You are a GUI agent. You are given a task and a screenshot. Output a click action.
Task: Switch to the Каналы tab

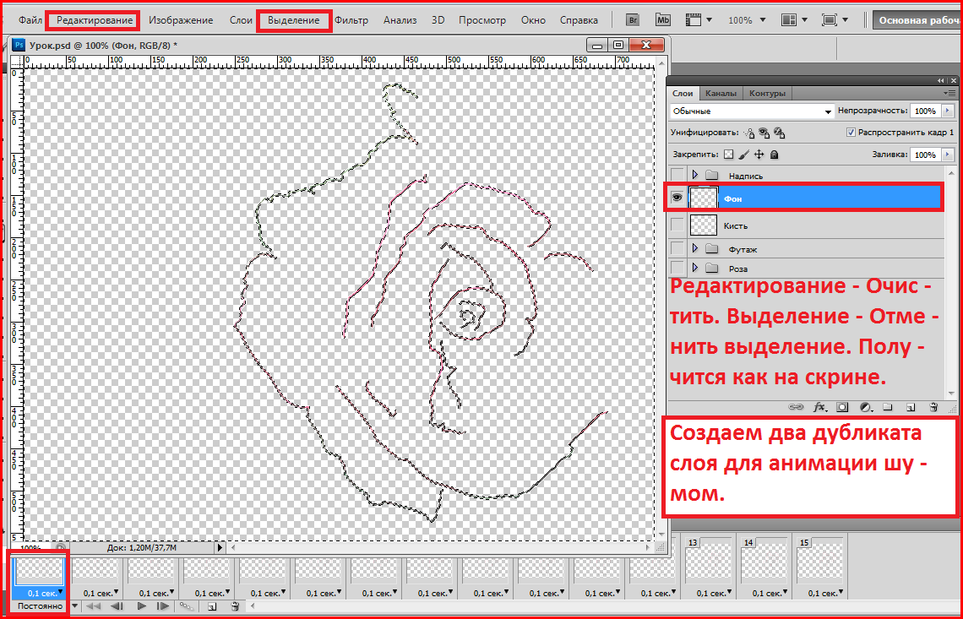[x=721, y=94]
